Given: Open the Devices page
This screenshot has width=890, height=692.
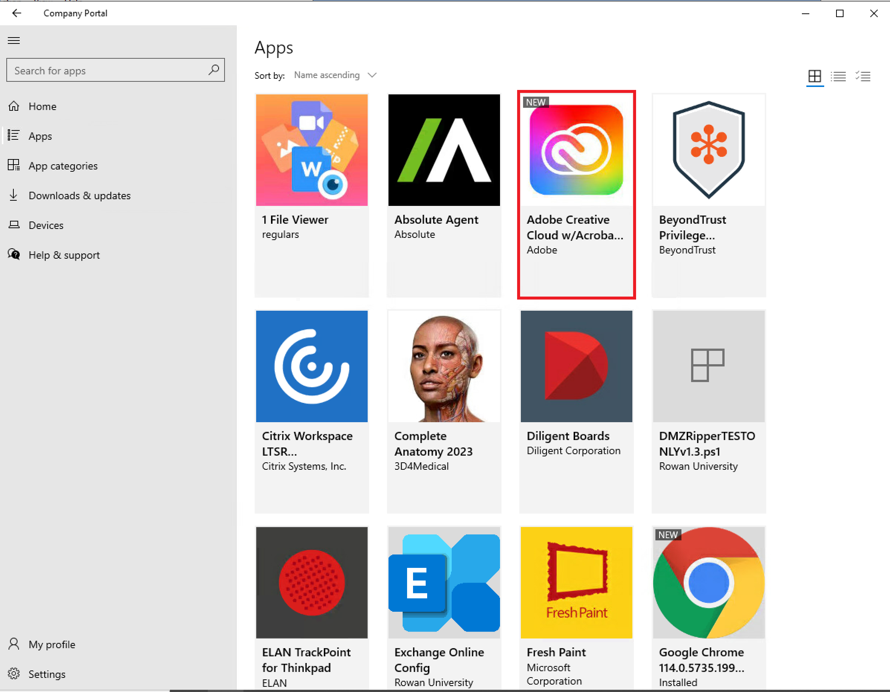Looking at the screenshot, I should pyautogui.click(x=46, y=225).
